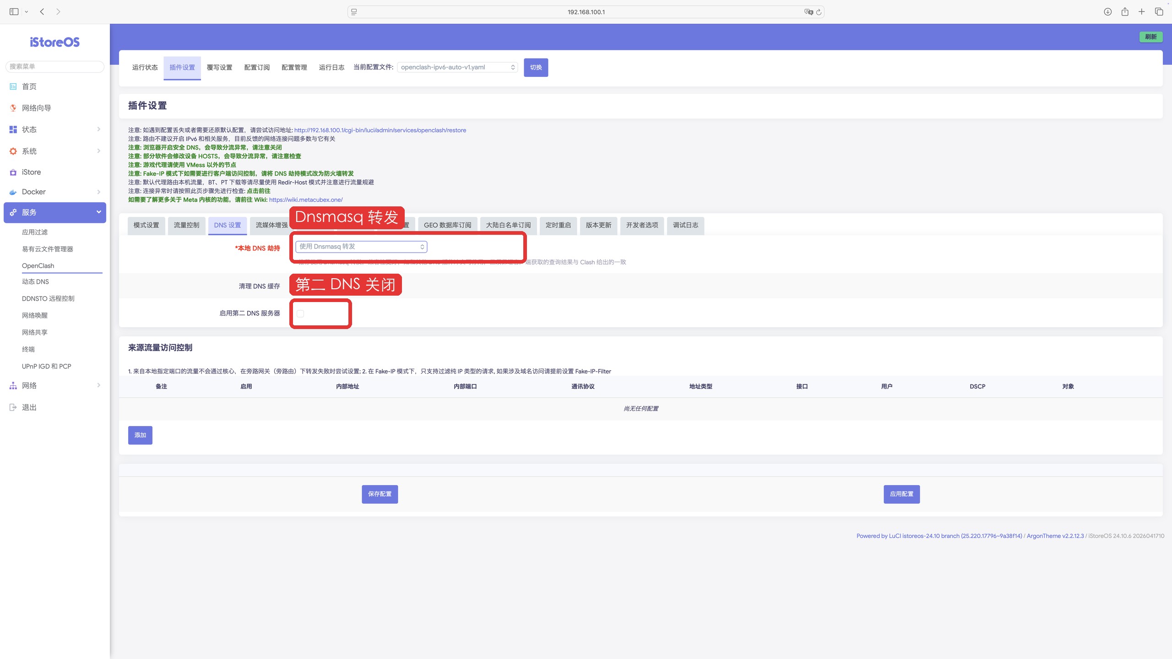The height and width of the screenshot is (659, 1172).
Task: Select the 版本更新 sub-tab
Action: (x=598, y=225)
